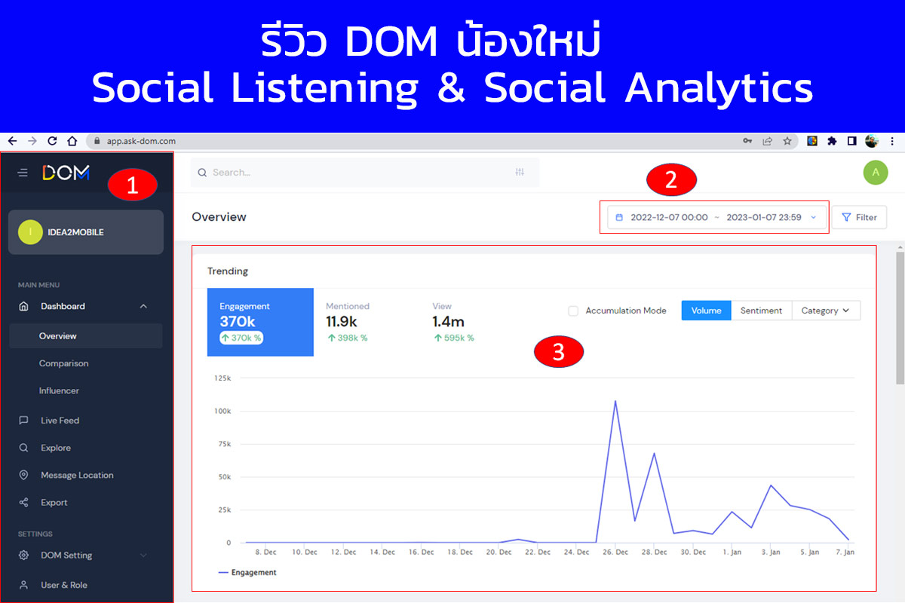This screenshot has width=905, height=603.
Task: Click the Explore magnifier icon
Action: point(23,448)
